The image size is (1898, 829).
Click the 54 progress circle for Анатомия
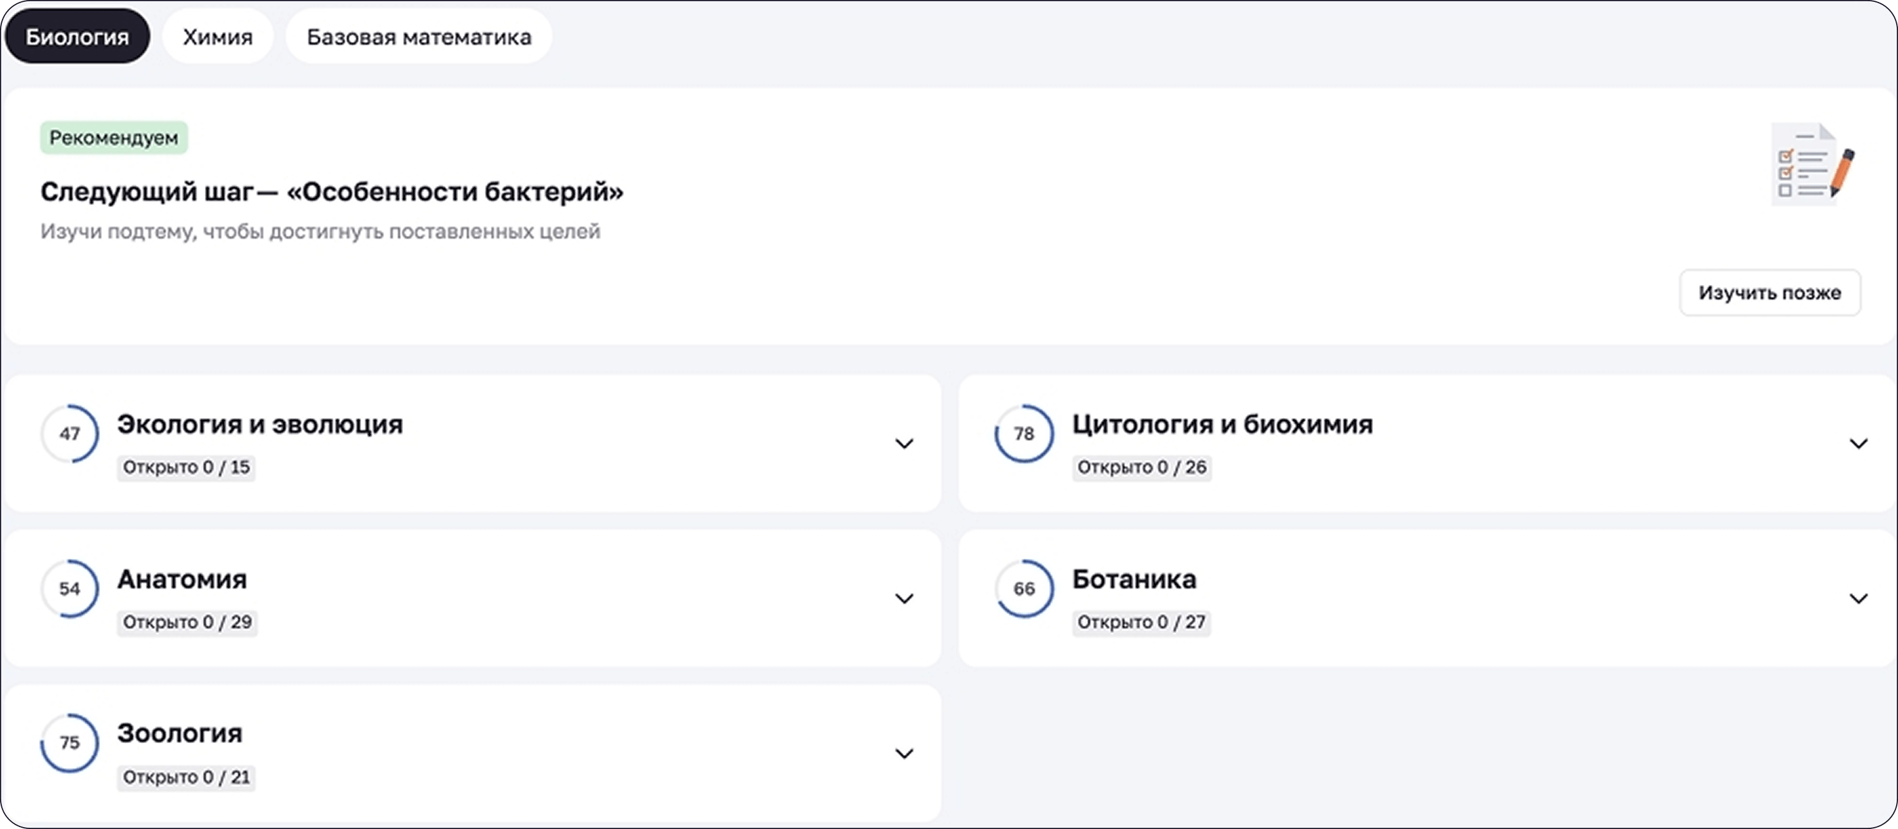70,588
